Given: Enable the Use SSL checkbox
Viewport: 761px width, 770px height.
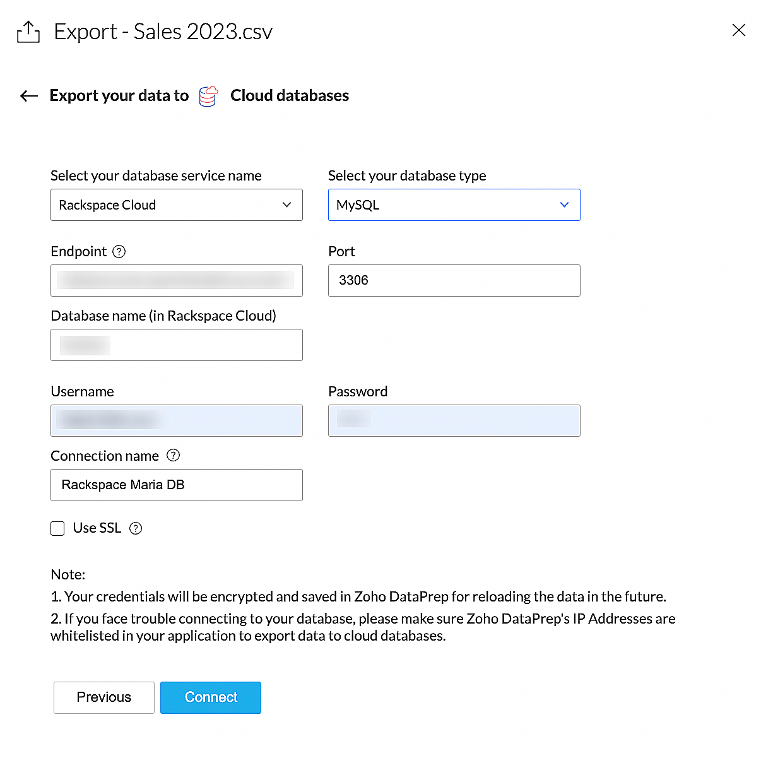Looking at the screenshot, I should coord(57,528).
